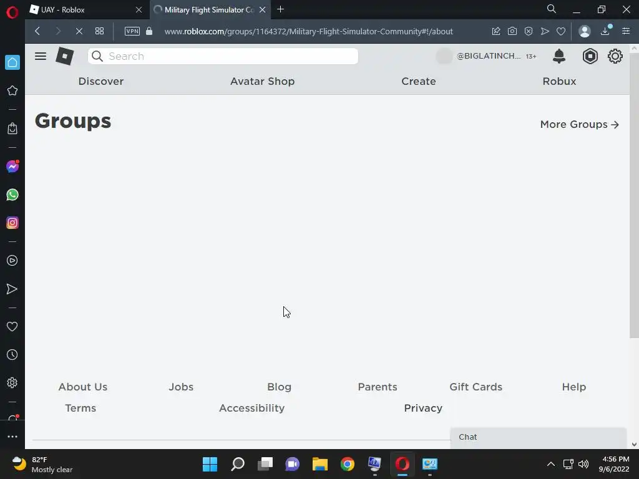
Task: Open the @BIGLATINCH profile link
Action: tap(488, 56)
